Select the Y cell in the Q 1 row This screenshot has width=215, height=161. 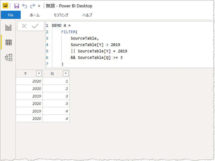[29, 81]
